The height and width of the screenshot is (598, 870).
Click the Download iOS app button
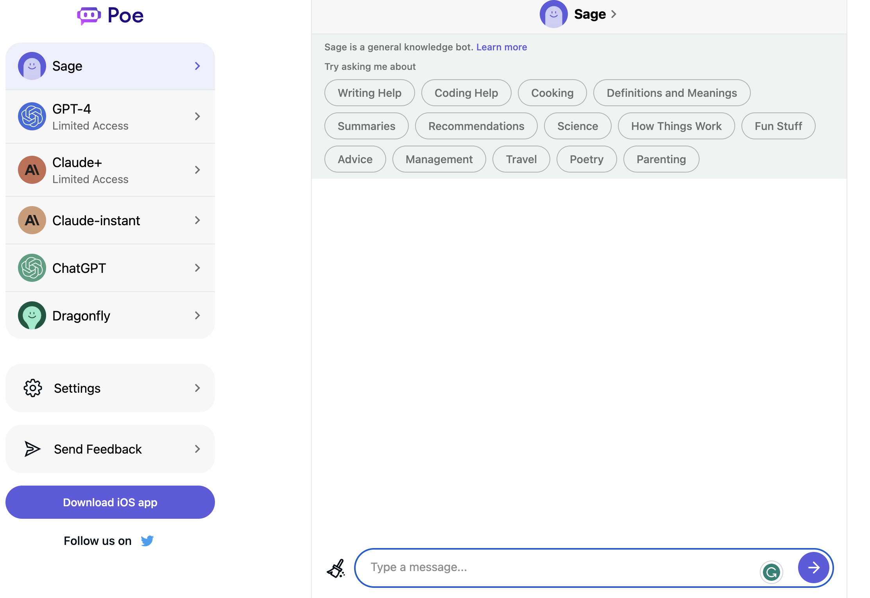(x=110, y=502)
